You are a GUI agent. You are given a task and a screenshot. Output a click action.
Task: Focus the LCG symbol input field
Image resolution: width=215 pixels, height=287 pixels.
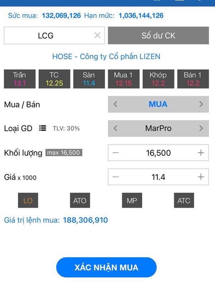click(54, 36)
